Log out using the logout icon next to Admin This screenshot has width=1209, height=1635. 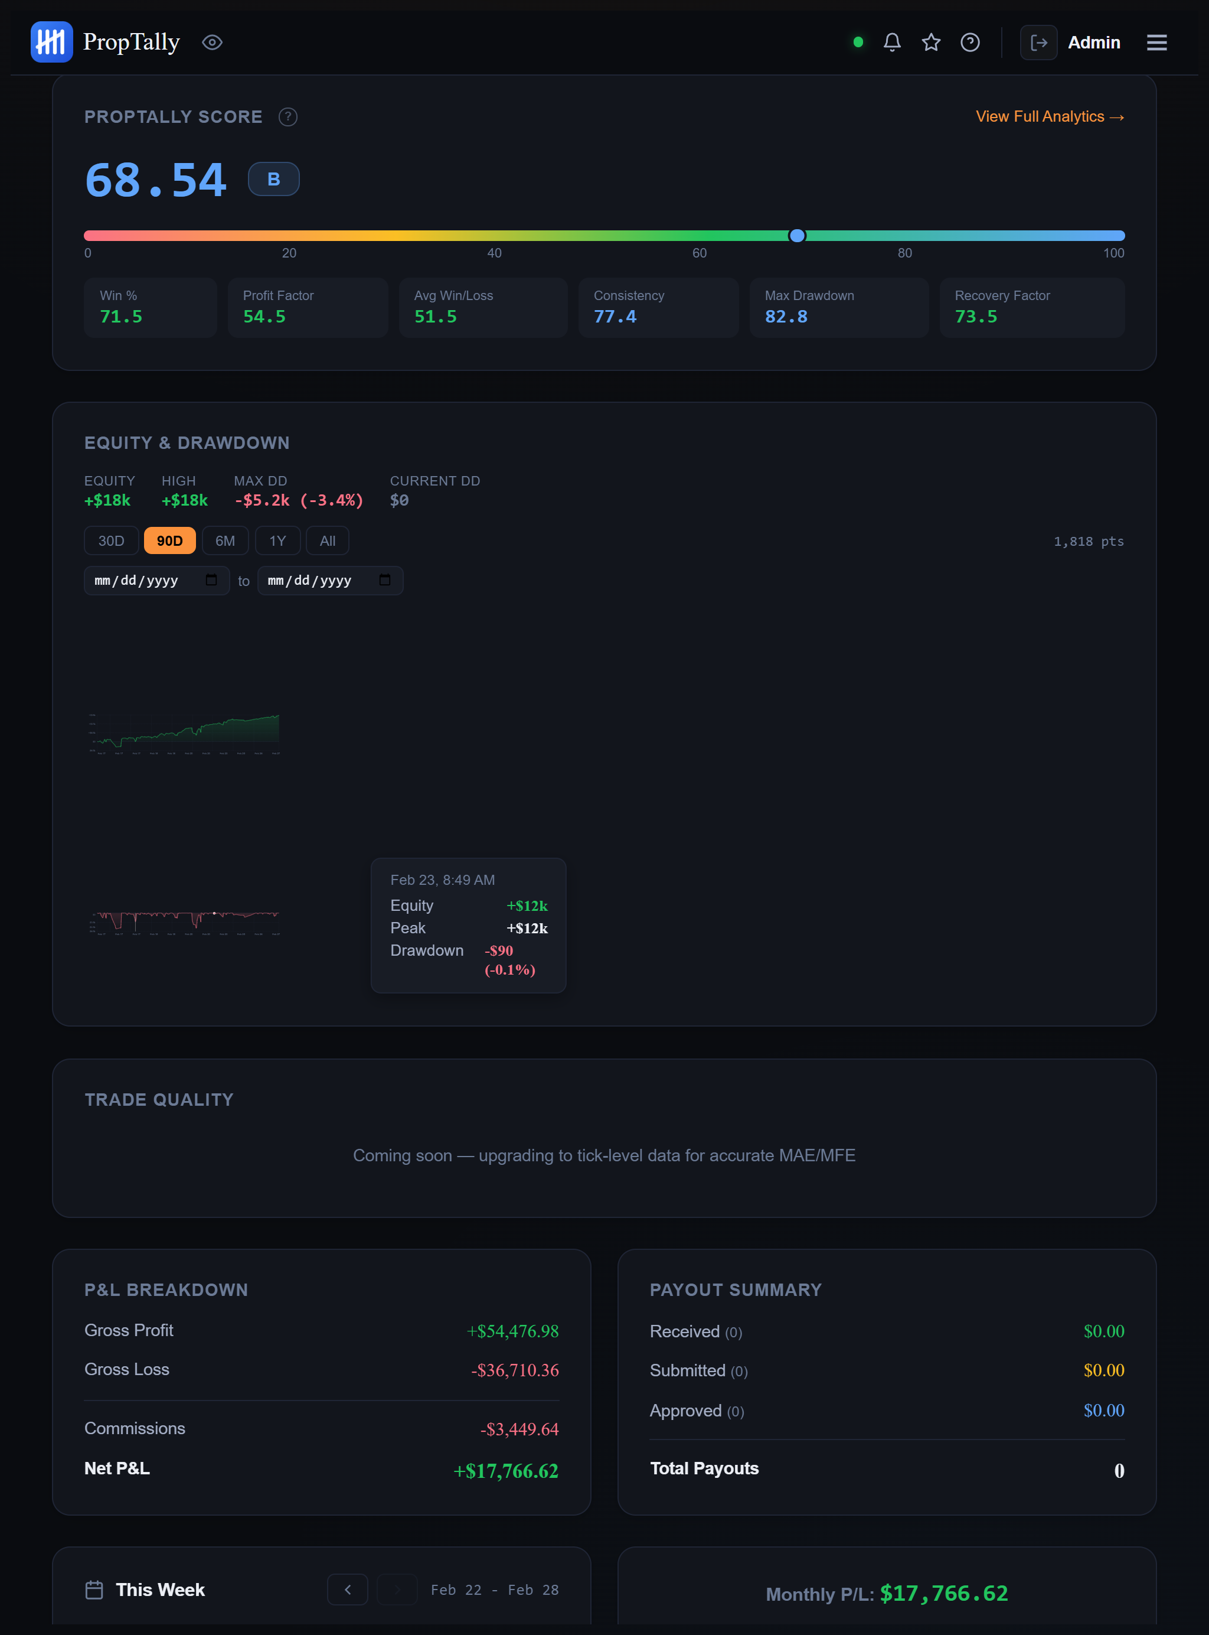coord(1038,43)
